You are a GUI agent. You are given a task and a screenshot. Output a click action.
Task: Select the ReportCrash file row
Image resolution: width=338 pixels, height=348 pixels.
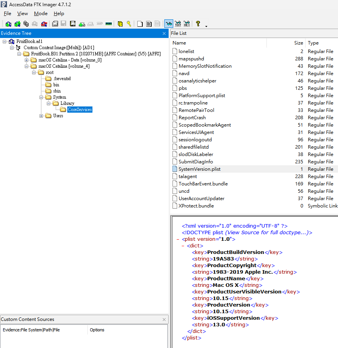pyautogui.click(x=254, y=118)
